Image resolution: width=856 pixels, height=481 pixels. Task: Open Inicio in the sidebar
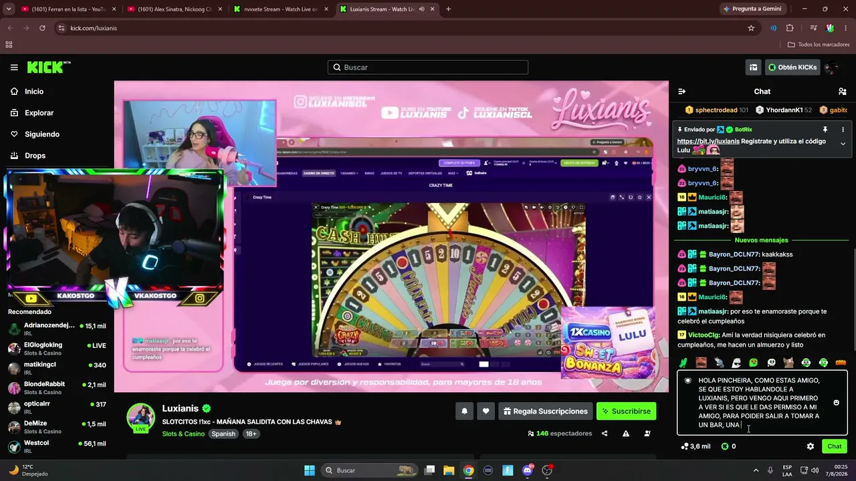(33, 92)
